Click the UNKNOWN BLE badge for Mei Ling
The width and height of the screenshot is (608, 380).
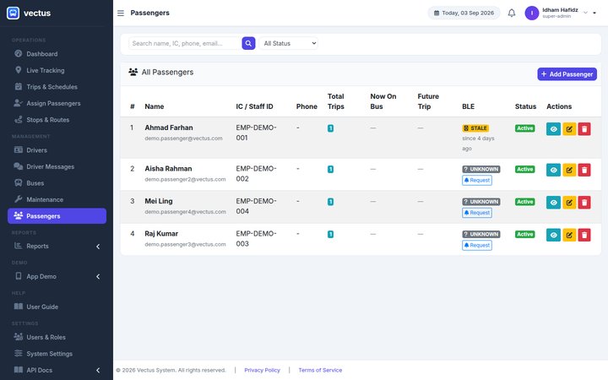pos(480,202)
